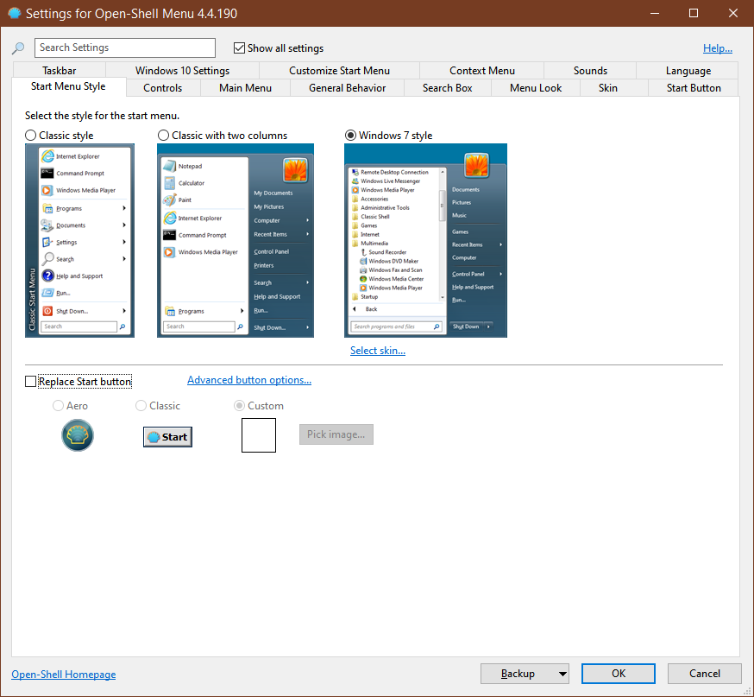Click the Select skin... link
754x697 pixels.
[x=378, y=351]
